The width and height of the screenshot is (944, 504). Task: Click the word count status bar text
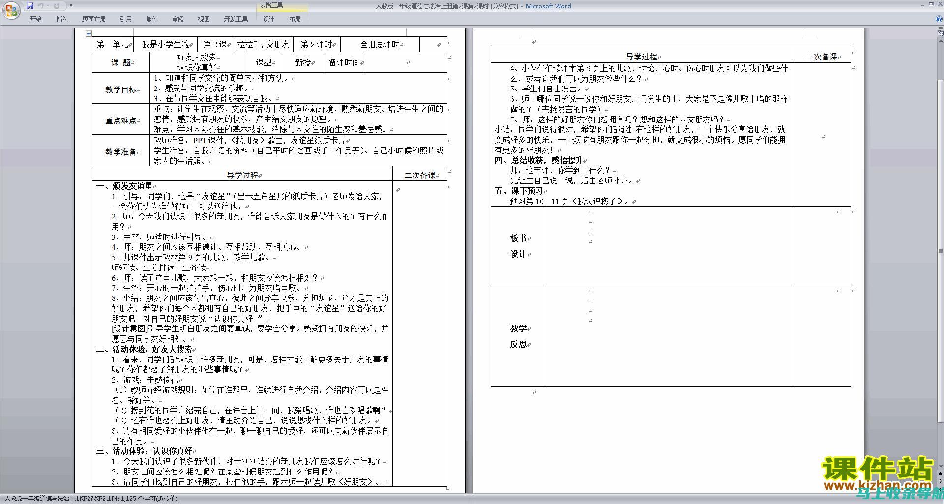pos(92,499)
